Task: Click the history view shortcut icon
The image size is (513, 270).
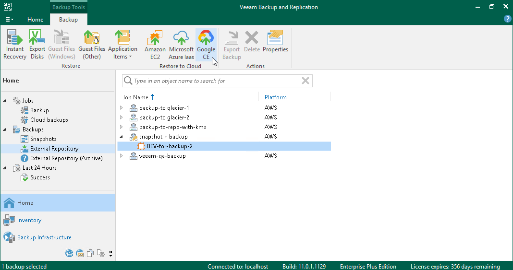Action: [x=100, y=253]
